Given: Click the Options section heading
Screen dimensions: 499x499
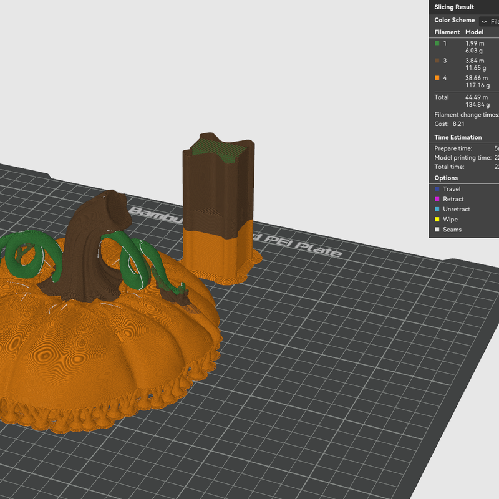Looking at the screenshot, I should coord(446,178).
